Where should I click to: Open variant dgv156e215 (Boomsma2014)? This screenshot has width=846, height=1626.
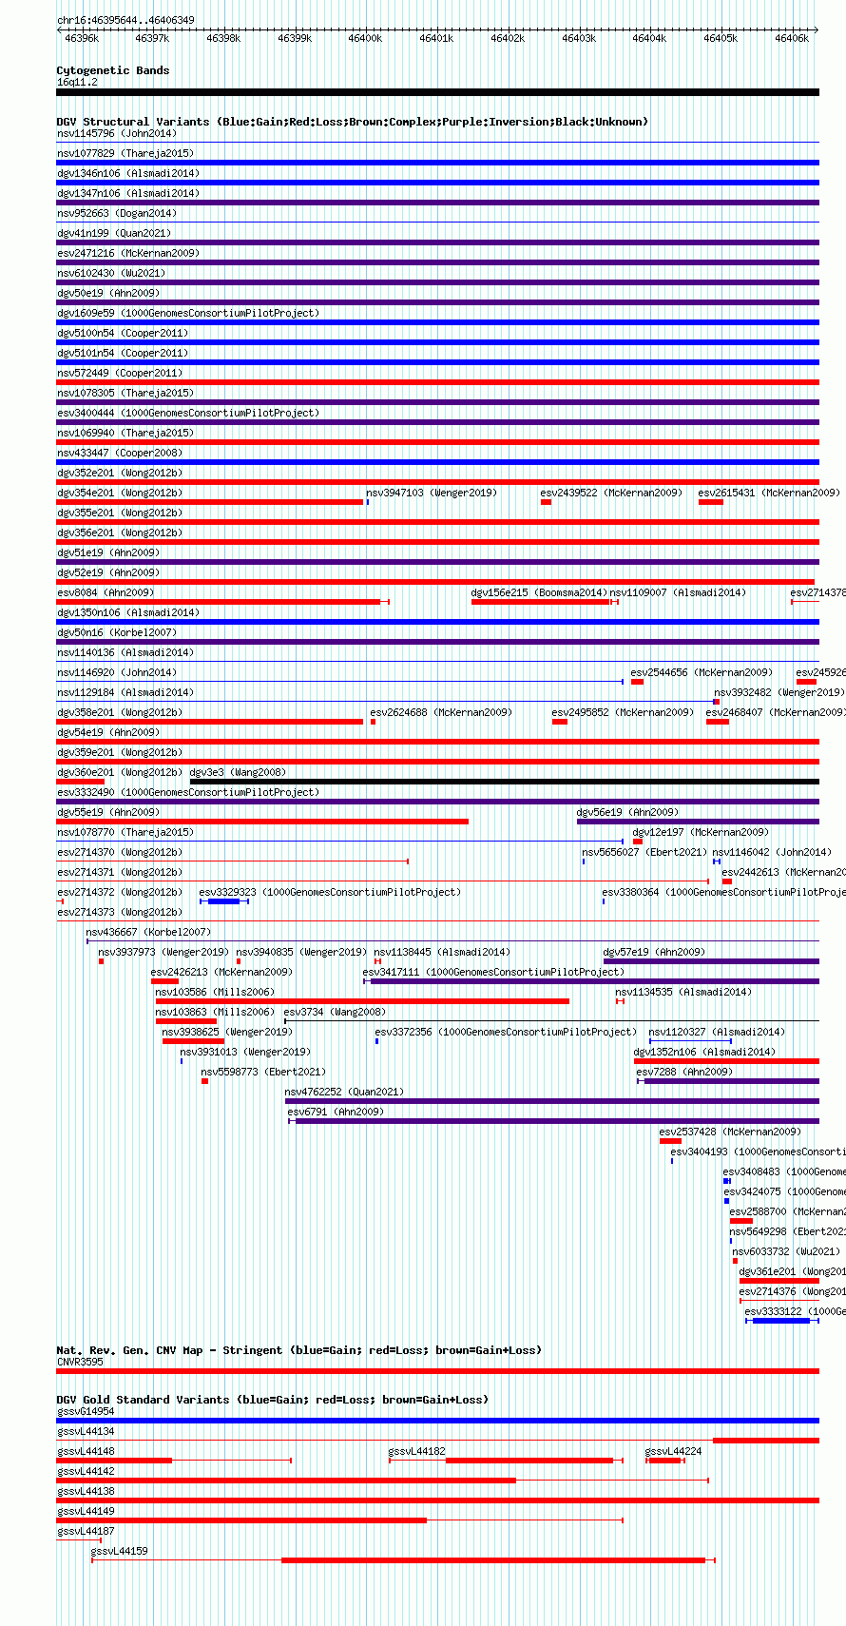539,592
